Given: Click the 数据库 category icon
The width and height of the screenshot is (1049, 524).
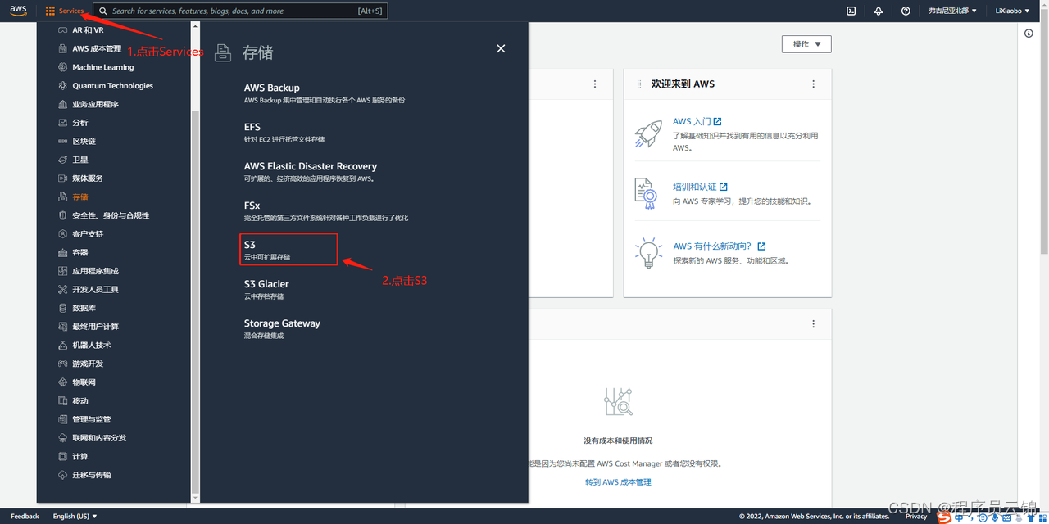Looking at the screenshot, I should click(x=63, y=308).
